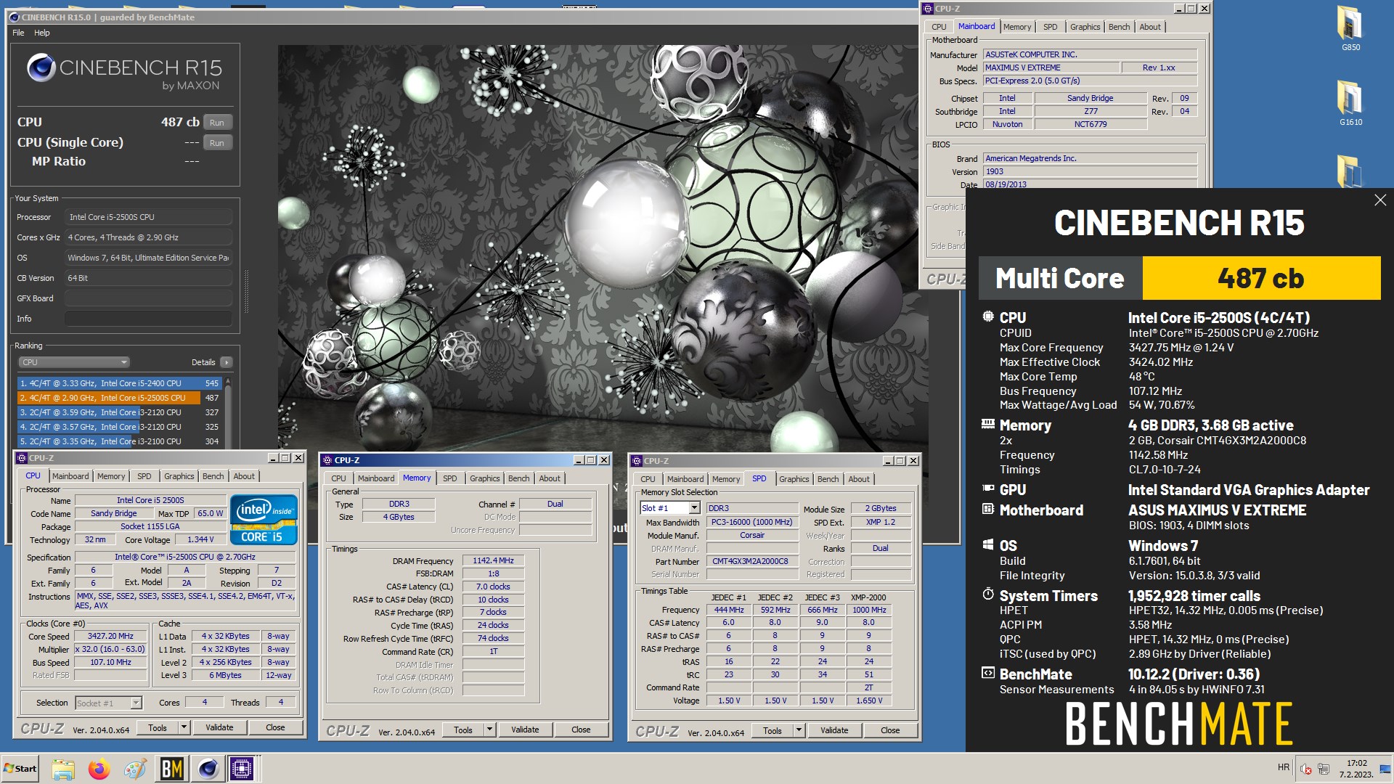Viewport: 1394px width, 784px height.
Task: Click the Cinebench title bar app icon
Action: tap(14, 17)
